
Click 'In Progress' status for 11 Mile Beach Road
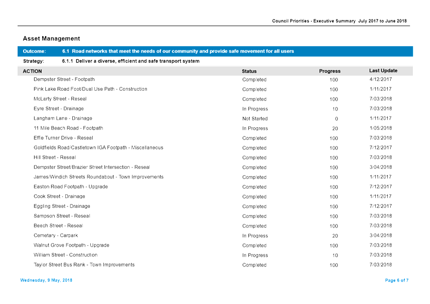click(255, 129)
